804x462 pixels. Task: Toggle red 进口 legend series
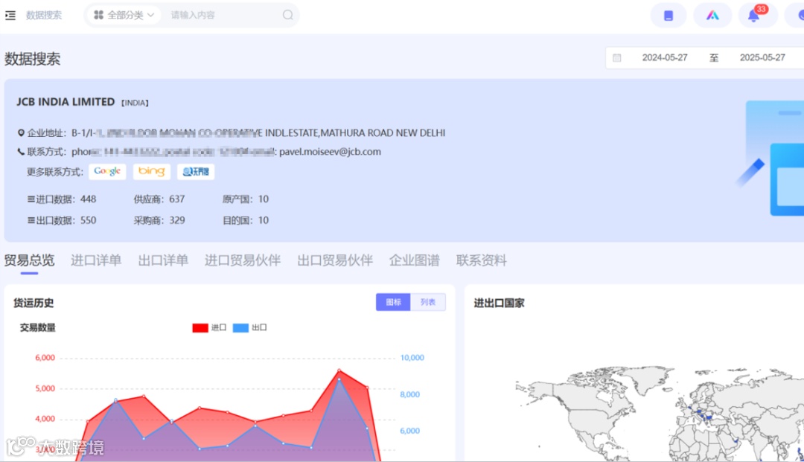tap(209, 328)
